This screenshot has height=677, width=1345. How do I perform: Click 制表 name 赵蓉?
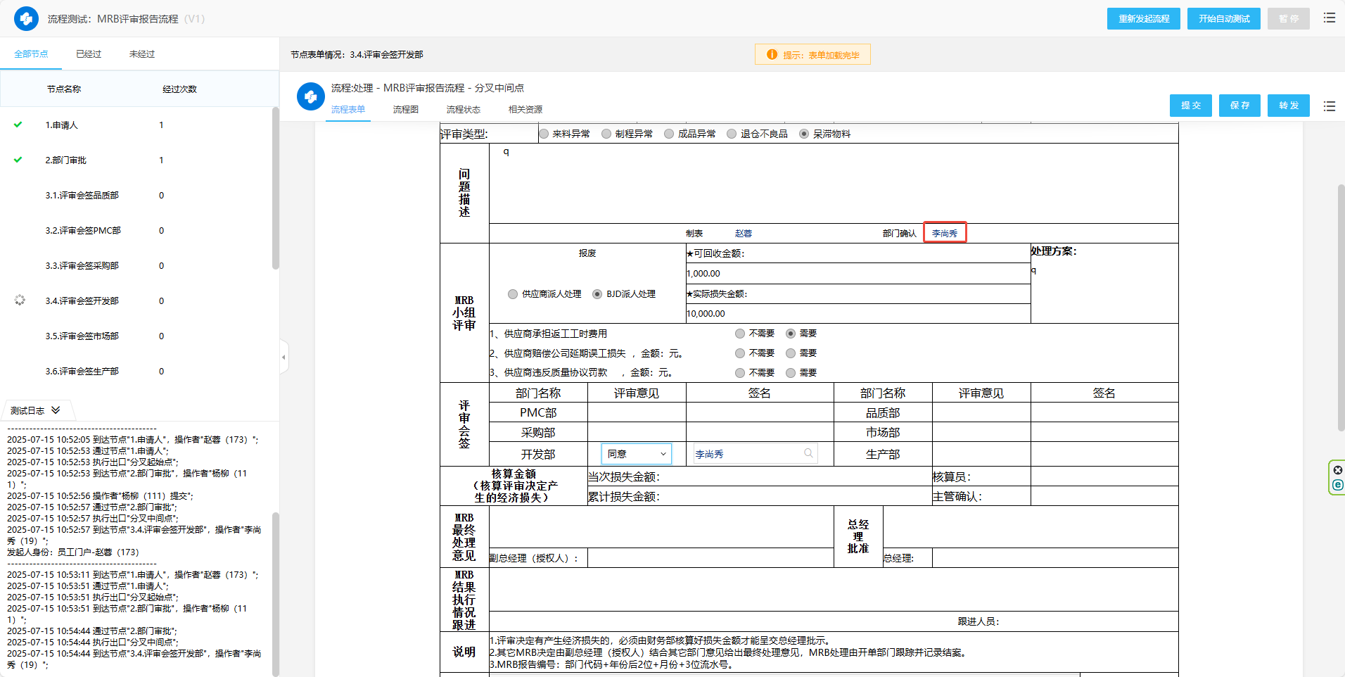pyautogui.click(x=744, y=233)
